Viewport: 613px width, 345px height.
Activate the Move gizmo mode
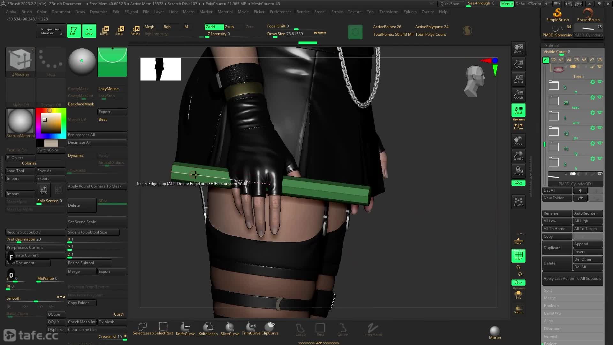[104, 30]
